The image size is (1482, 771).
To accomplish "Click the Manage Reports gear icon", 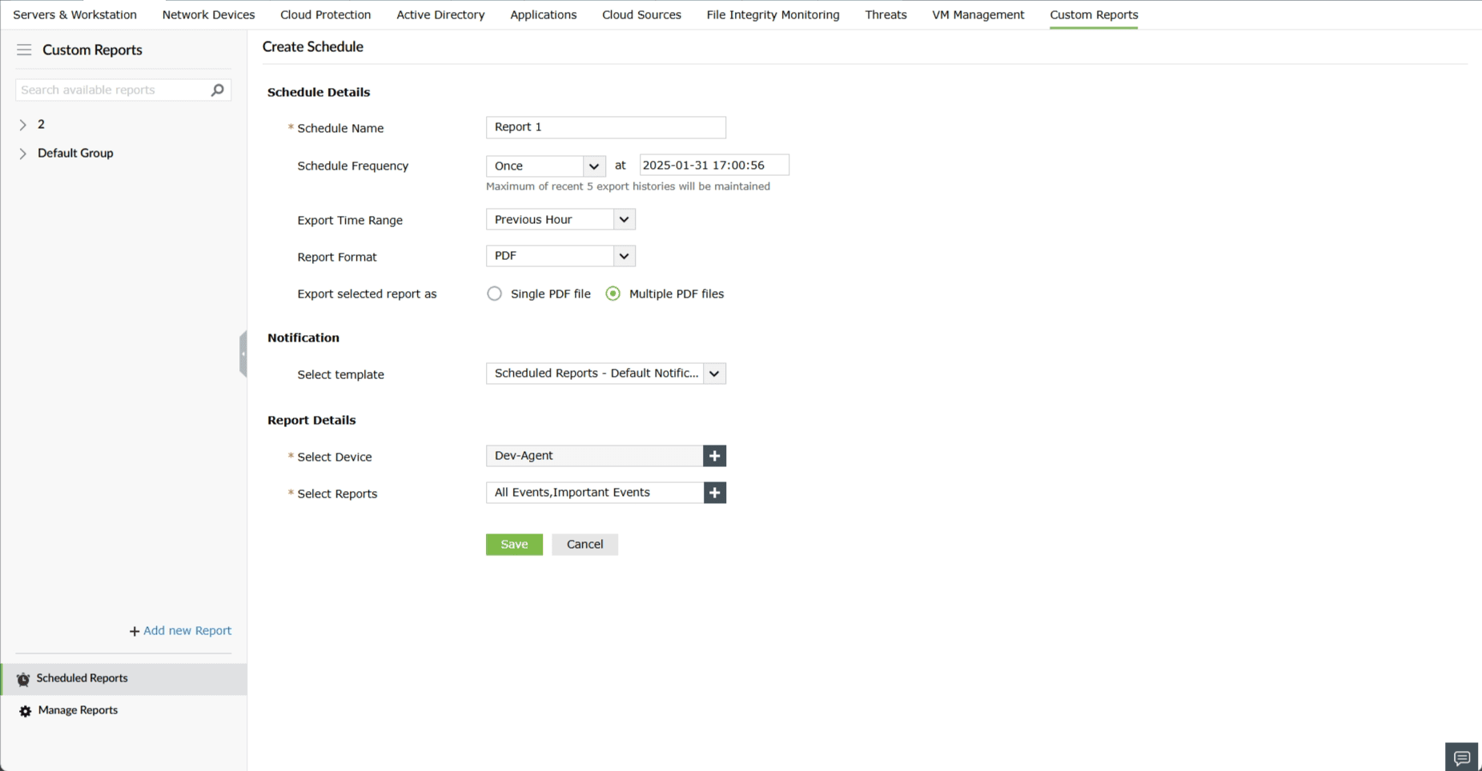I will coord(25,711).
